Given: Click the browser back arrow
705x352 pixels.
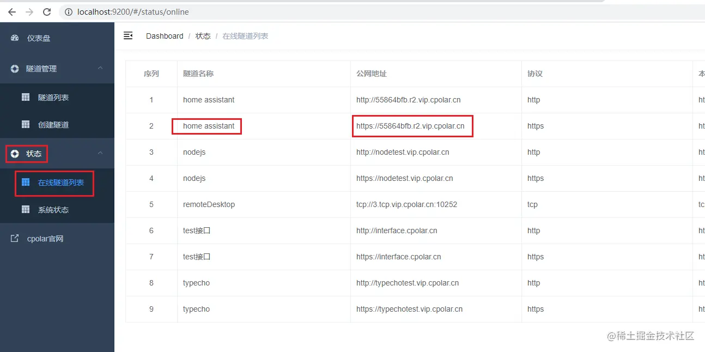Looking at the screenshot, I should pos(11,11).
